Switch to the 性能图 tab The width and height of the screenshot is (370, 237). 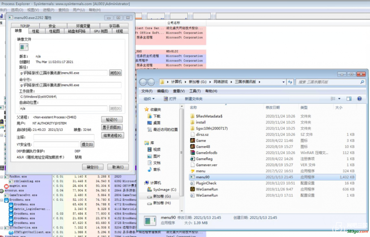[x=55, y=31]
